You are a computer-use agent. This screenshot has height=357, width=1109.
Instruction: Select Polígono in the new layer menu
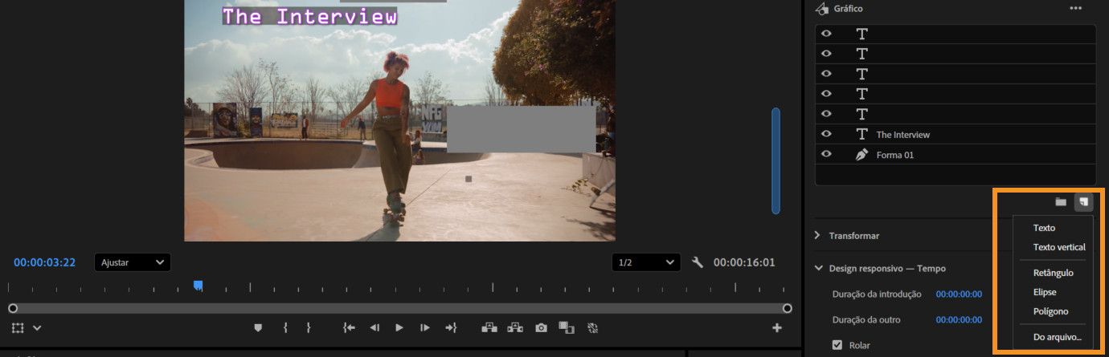point(1050,311)
